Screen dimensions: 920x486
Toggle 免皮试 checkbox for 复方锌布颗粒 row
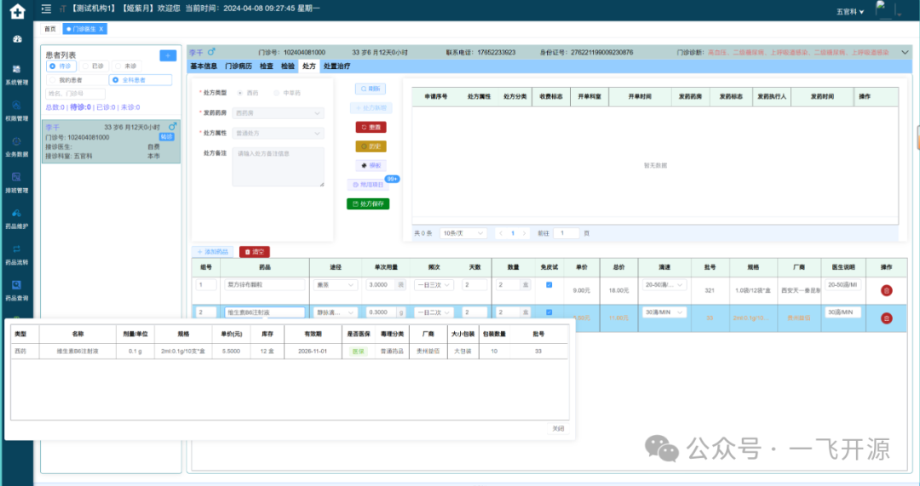[549, 285]
